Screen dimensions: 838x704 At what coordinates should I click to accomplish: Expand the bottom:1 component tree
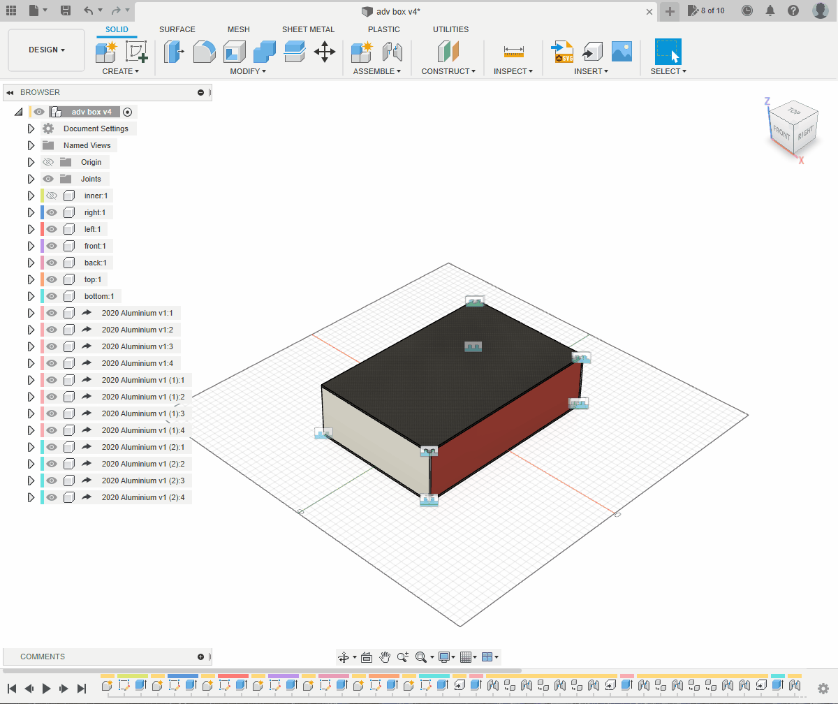[x=31, y=296]
